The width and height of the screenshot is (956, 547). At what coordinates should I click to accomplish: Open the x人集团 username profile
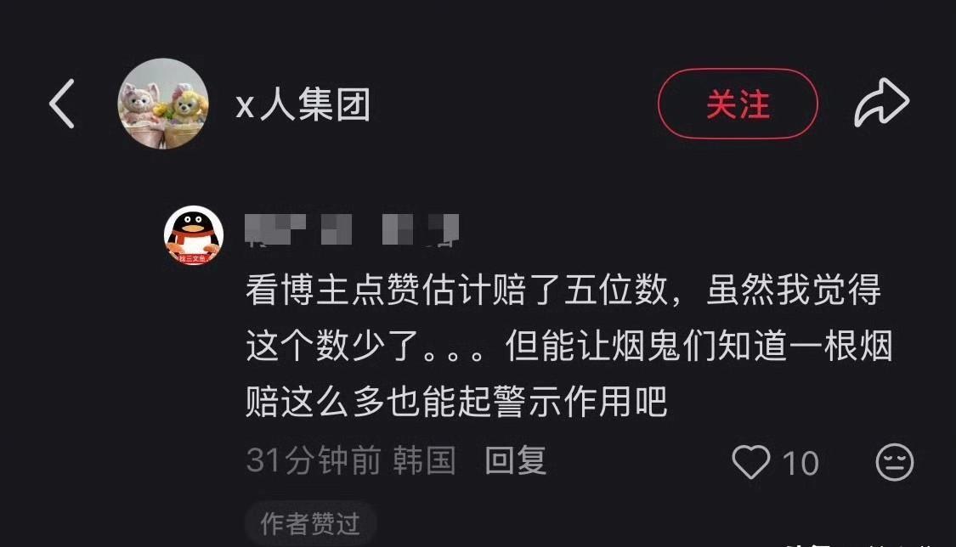(x=303, y=104)
